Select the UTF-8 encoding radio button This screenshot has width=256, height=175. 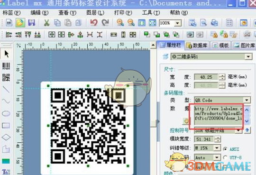pos(225,157)
